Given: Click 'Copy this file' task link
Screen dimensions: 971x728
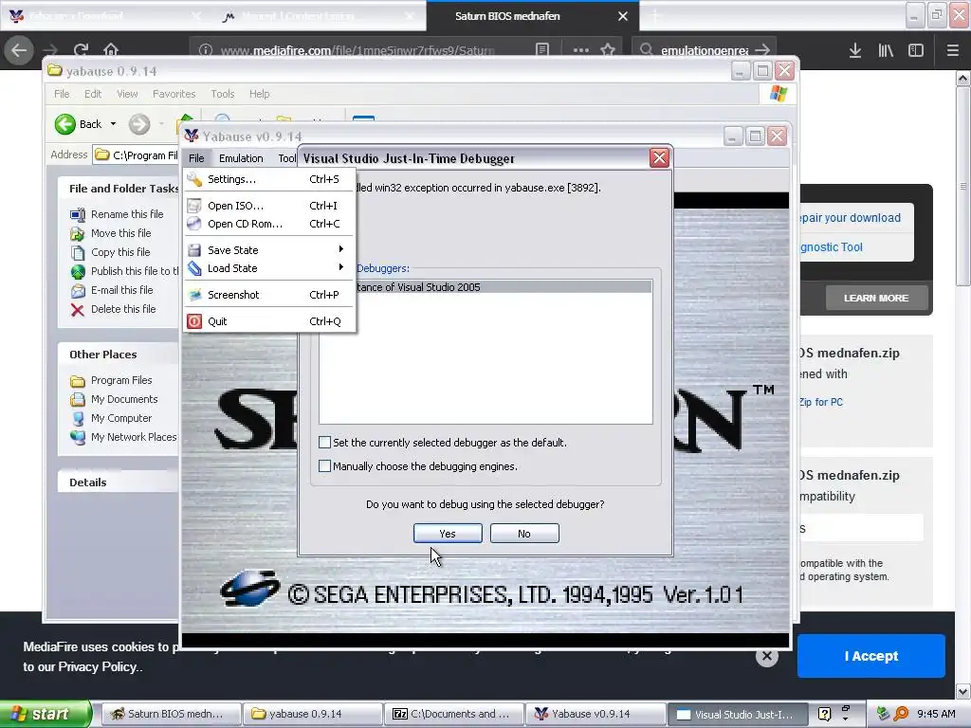Looking at the screenshot, I should pos(120,252).
